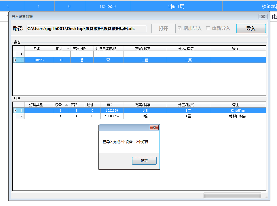Click the row selector arrow on lamp row 1
Viewport: 277px width, 206px height.
pos(16,110)
